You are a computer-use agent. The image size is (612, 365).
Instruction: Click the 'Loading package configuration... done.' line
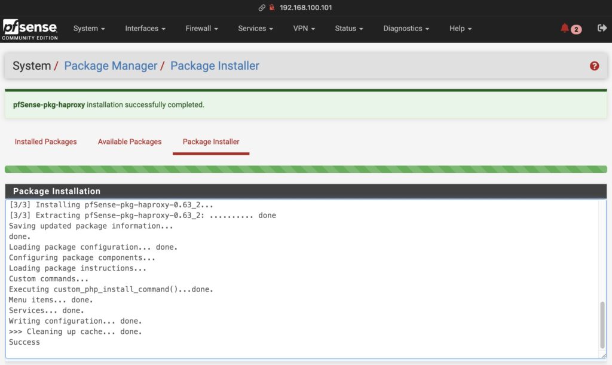[x=93, y=247]
